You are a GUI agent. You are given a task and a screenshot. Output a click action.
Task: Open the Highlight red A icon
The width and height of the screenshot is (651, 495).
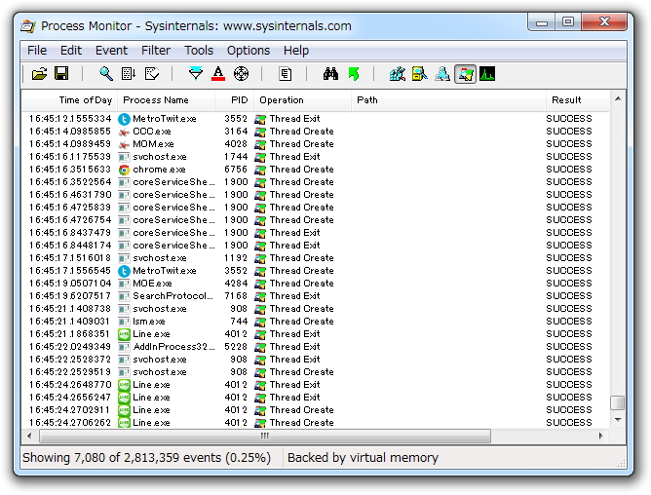(x=218, y=74)
